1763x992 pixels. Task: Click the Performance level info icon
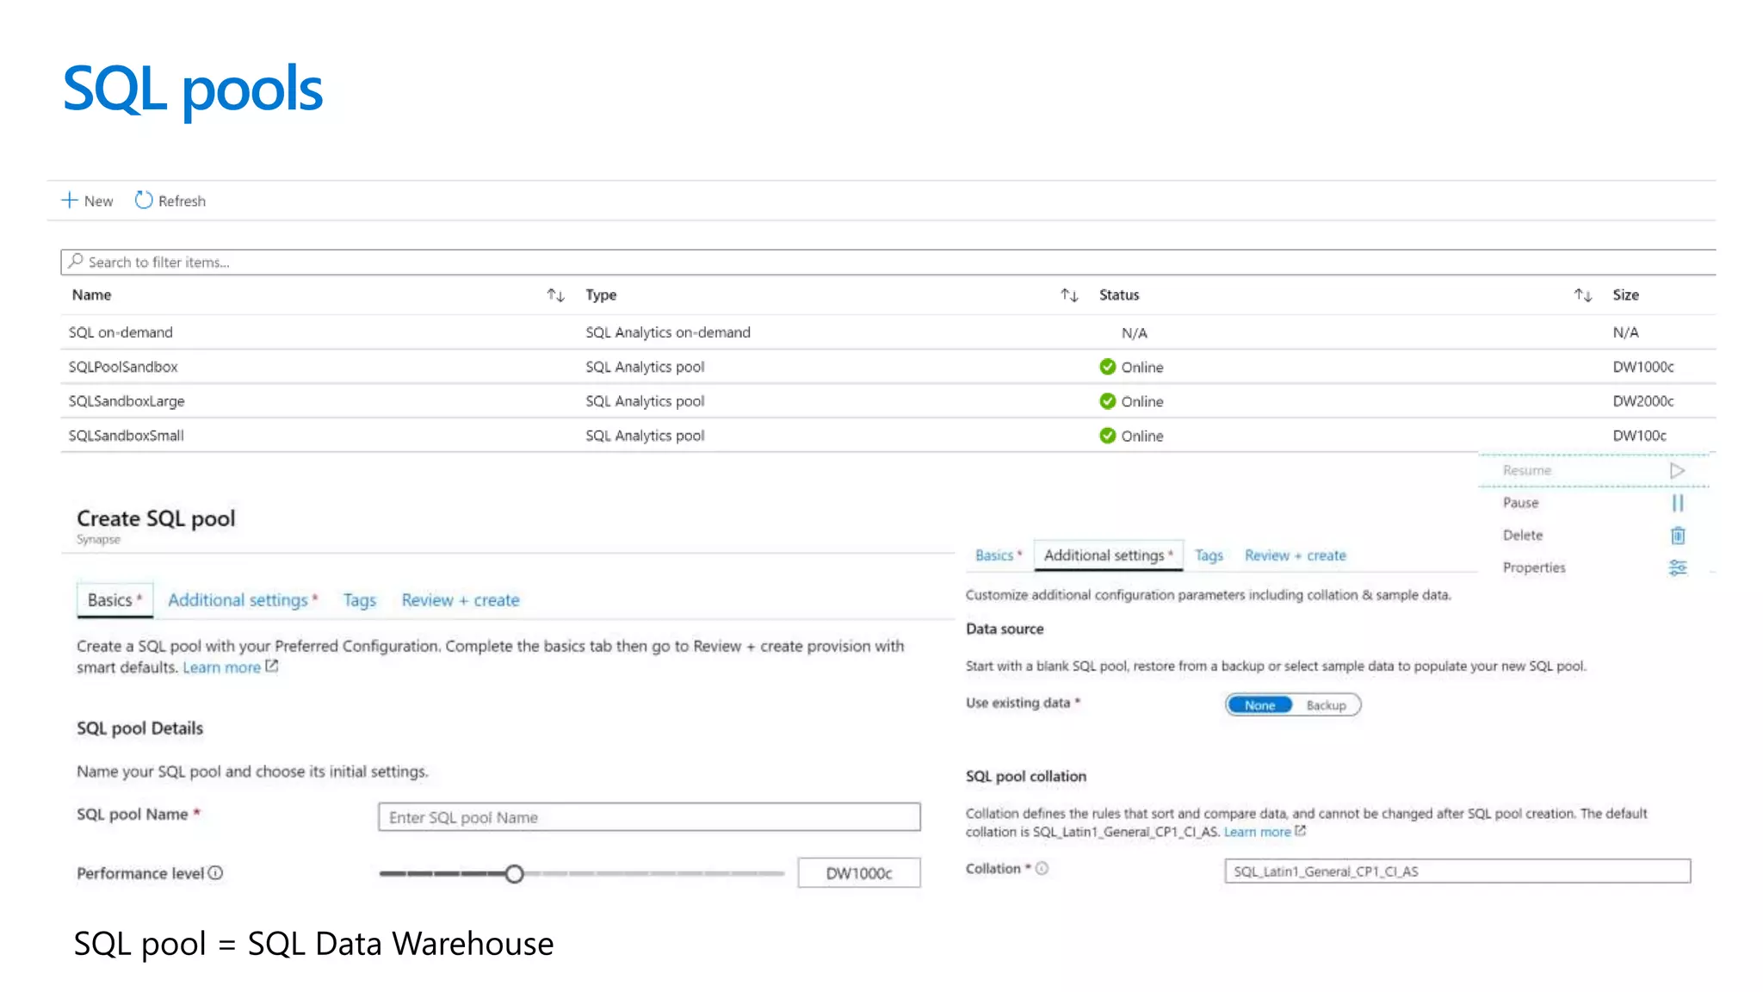tap(216, 873)
